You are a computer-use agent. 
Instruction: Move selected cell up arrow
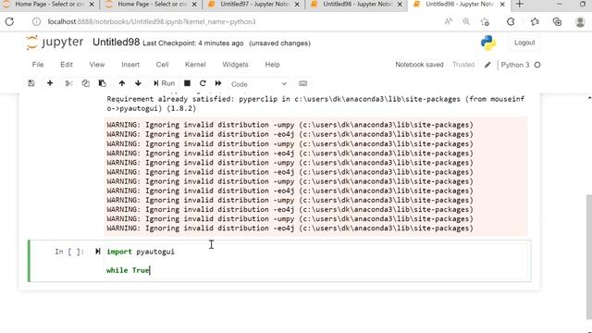[121, 83]
